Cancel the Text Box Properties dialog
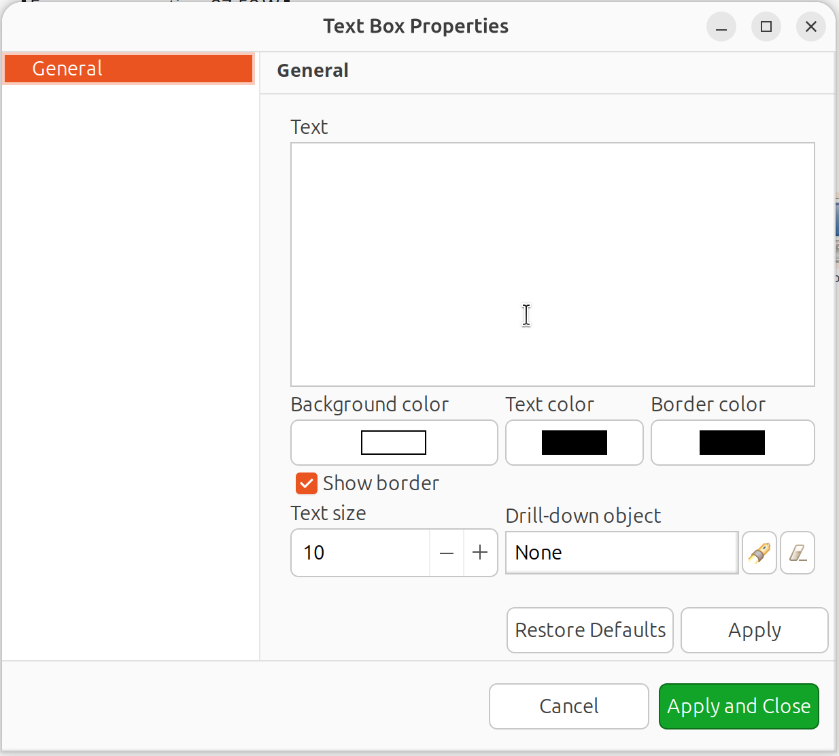Image resolution: width=839 pixels, height=756 pixels. coord(568,706)
